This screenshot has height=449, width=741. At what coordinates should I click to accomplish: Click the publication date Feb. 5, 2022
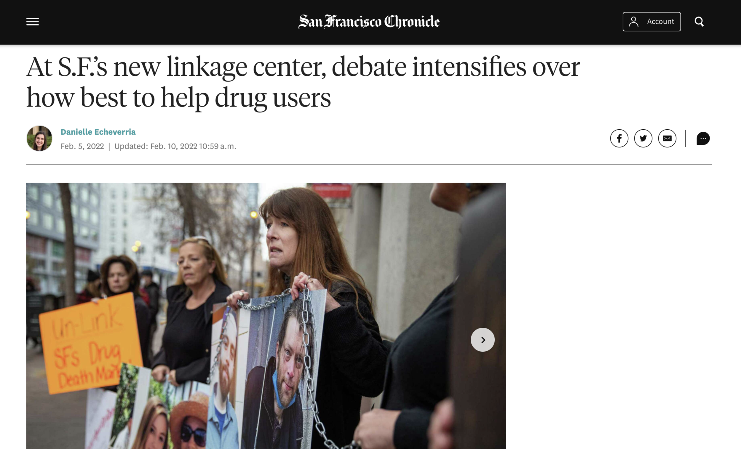[x=82, y=146]
